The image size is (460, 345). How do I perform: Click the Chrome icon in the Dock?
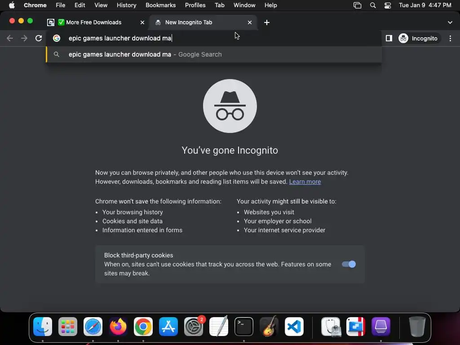pos(143,327)
